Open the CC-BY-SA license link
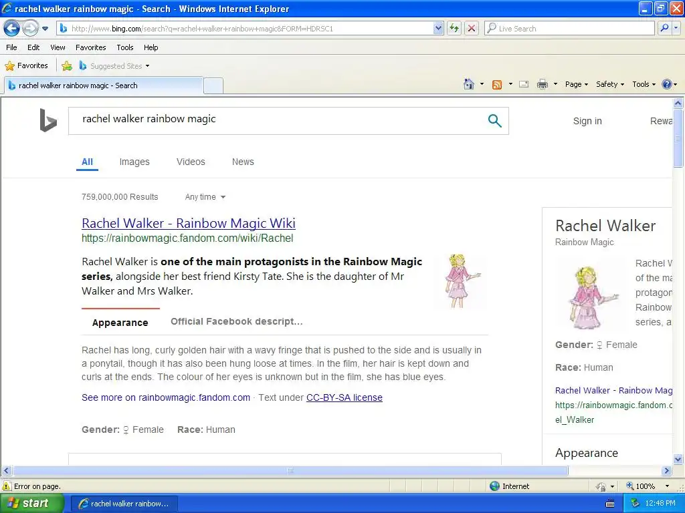This screenshot has height=513, width=685. tap(345, 398)
